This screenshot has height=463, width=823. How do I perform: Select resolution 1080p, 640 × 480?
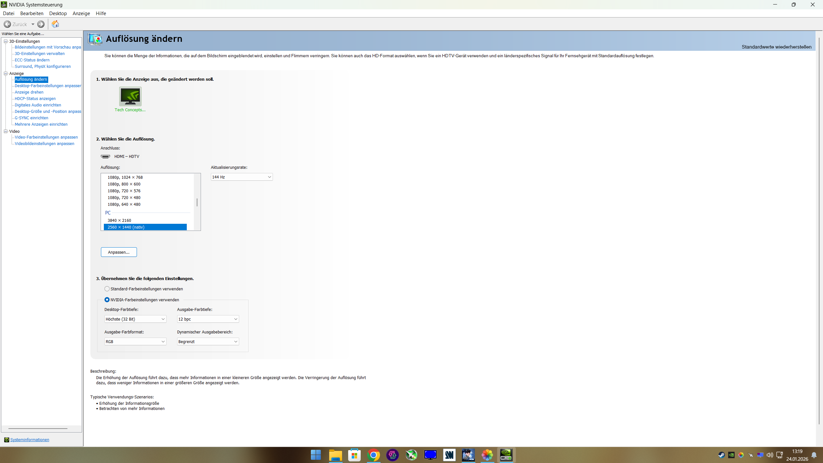pos(124,204)
